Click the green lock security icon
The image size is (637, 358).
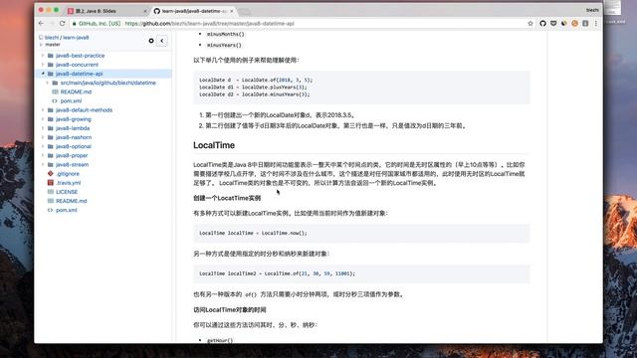[74, 24]
